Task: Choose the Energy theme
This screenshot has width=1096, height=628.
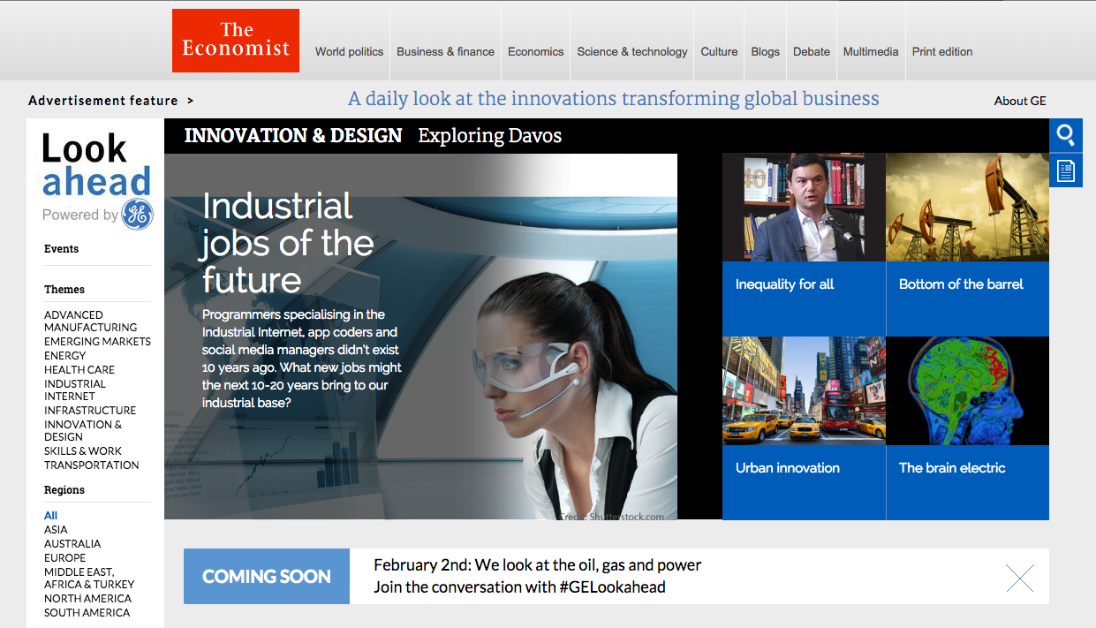Action: (x=65, y=355)
